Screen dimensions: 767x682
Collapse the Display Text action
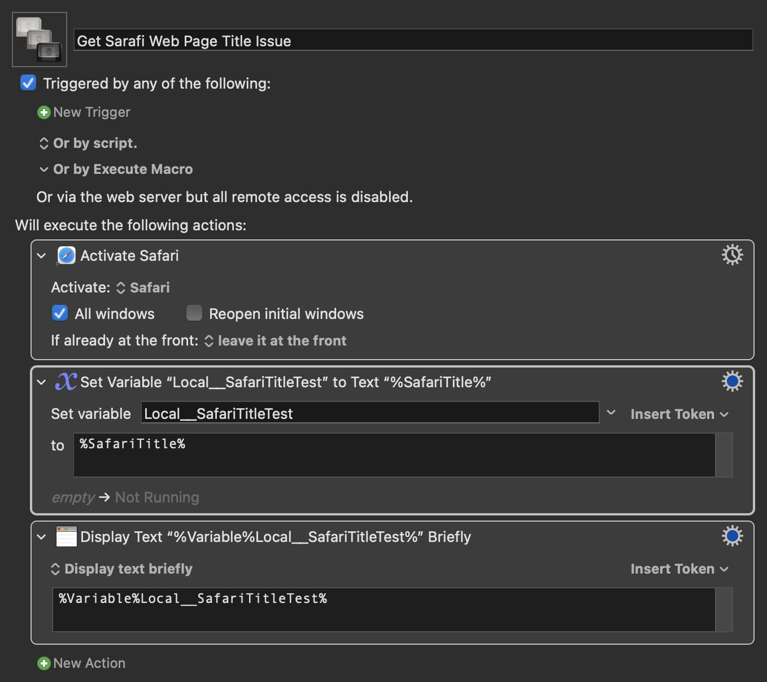point(41,537)
